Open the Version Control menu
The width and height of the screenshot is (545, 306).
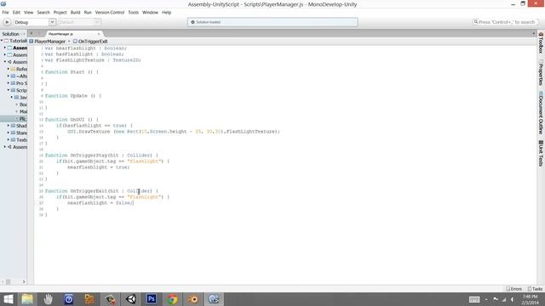110,13
